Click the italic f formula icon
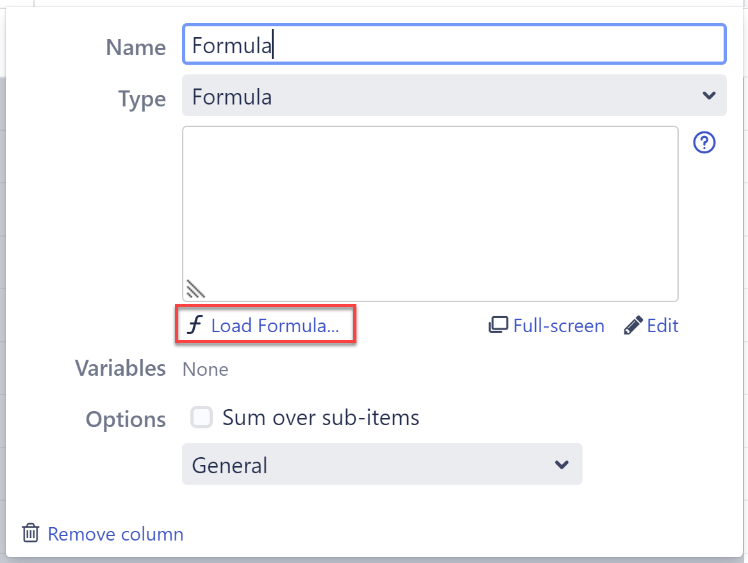The width and height of the screenshot is (748, 563). (x=194, y=325)
